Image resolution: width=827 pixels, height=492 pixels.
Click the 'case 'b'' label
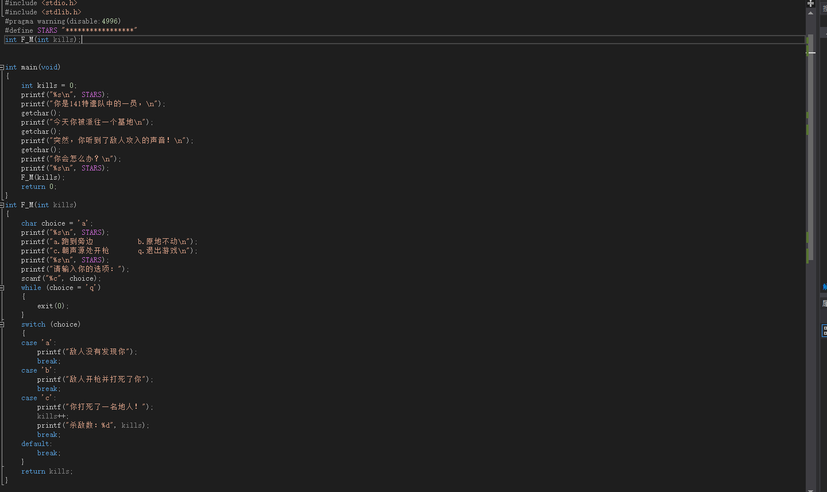point(37,370)
